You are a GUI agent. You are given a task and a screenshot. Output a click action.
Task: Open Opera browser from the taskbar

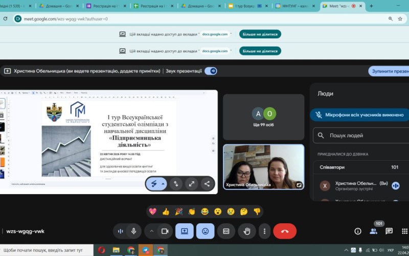(x=101, y=250)
